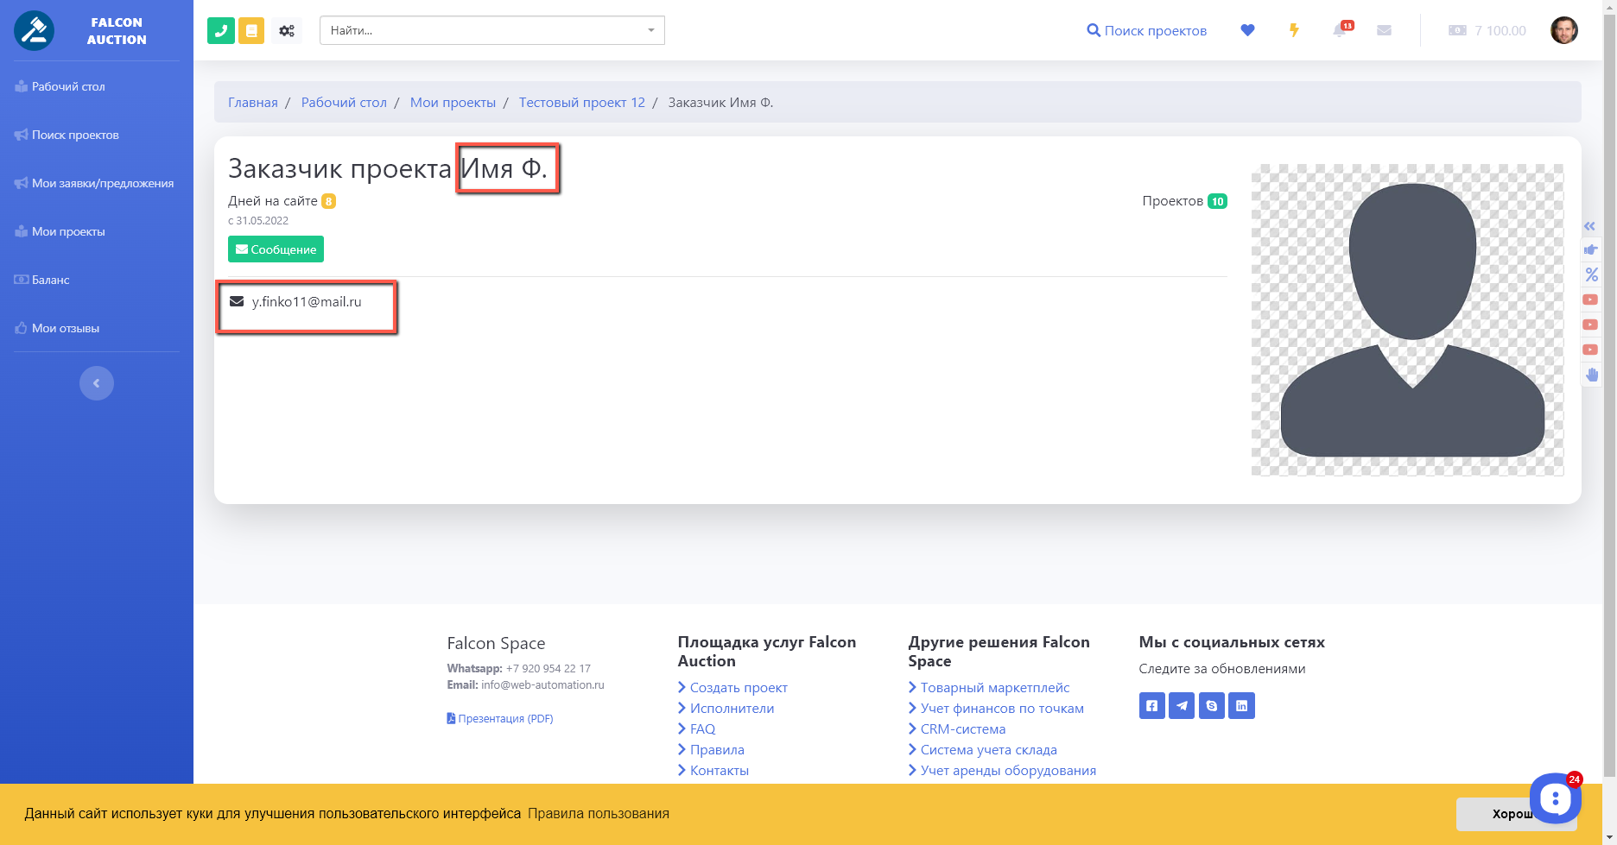Click the green phone icon button
The height and width of the screenshot is (845, 1617).
221,30
